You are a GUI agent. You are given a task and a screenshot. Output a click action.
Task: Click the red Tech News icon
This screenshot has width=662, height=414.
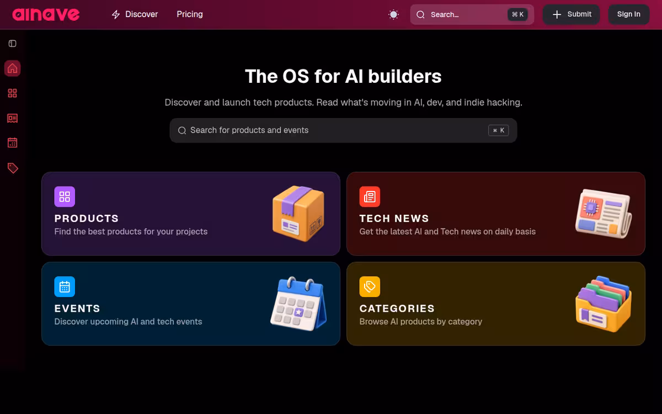370,197
